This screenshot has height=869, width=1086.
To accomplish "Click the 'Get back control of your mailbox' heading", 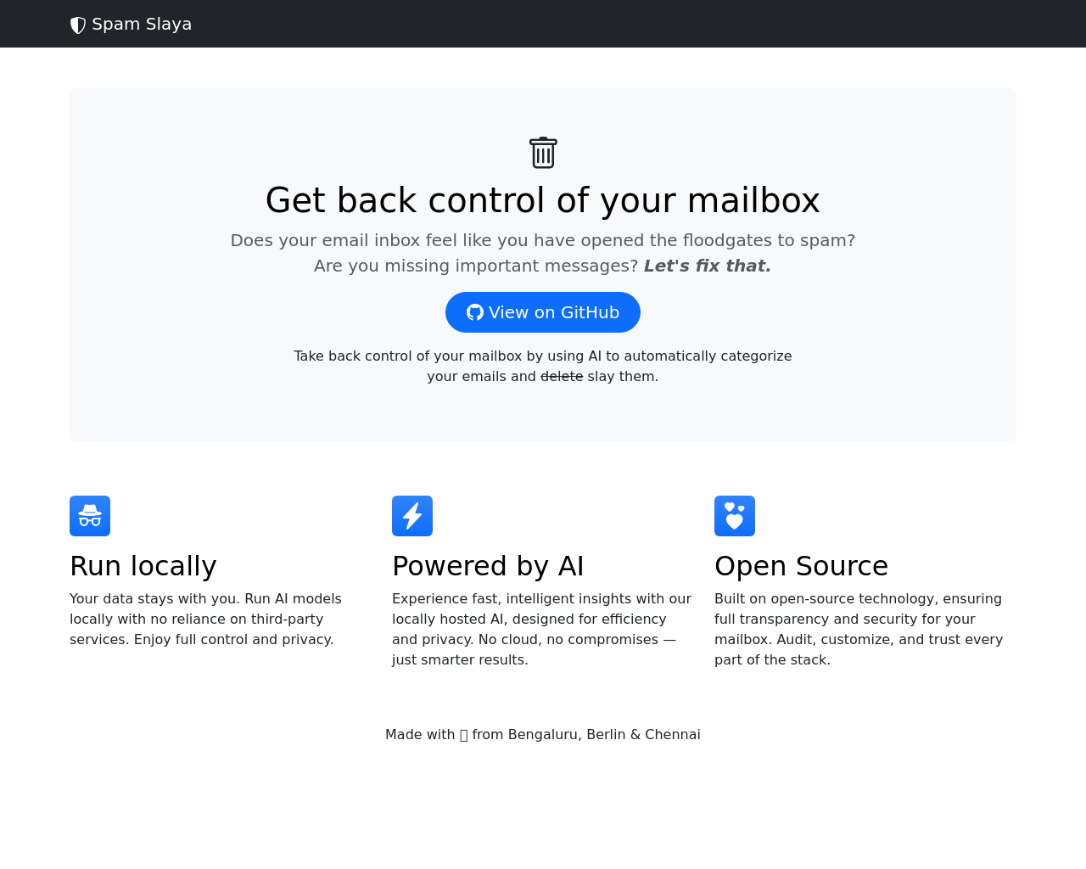I will click(x=543, y=200).
